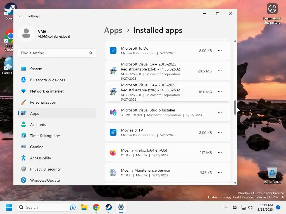
Task: Maximize the Settings window
Action: coord(217,14)
